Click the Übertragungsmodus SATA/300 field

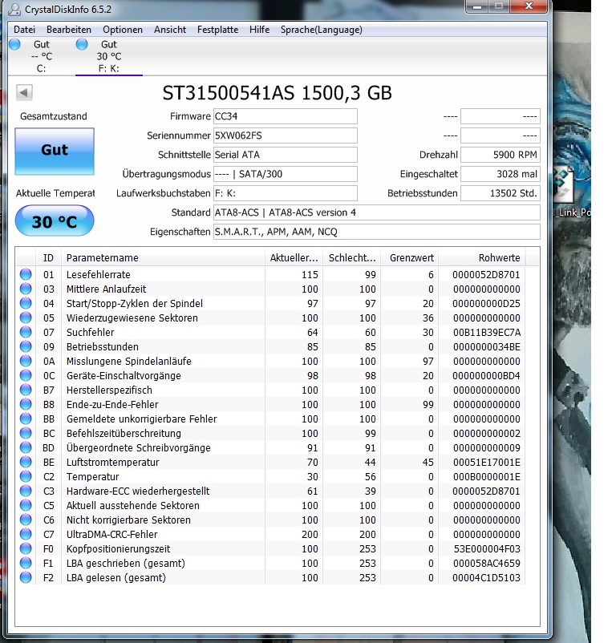tap(285, 174)
